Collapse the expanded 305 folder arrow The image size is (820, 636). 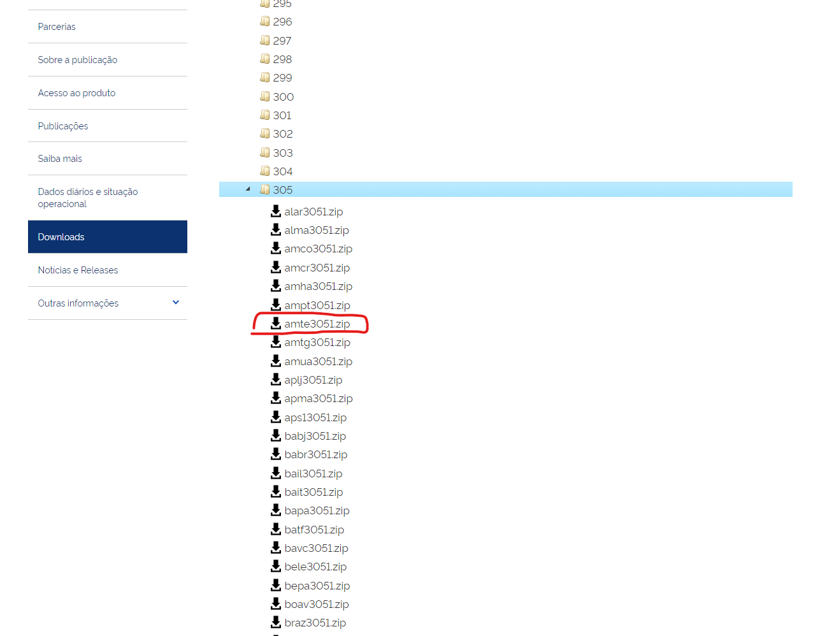coord(248,189)
